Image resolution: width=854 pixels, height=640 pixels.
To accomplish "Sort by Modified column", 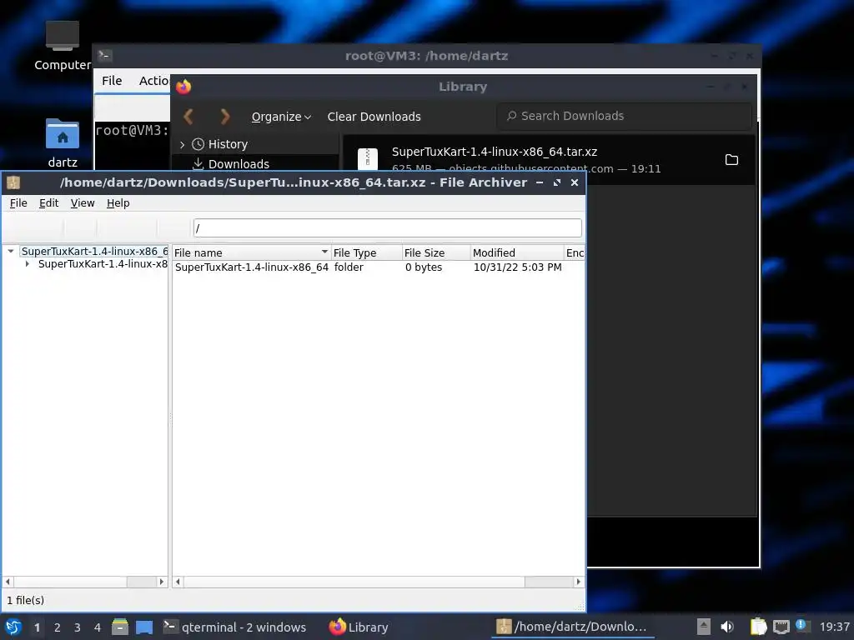I will pyautogui.click(x=517, y=252).
